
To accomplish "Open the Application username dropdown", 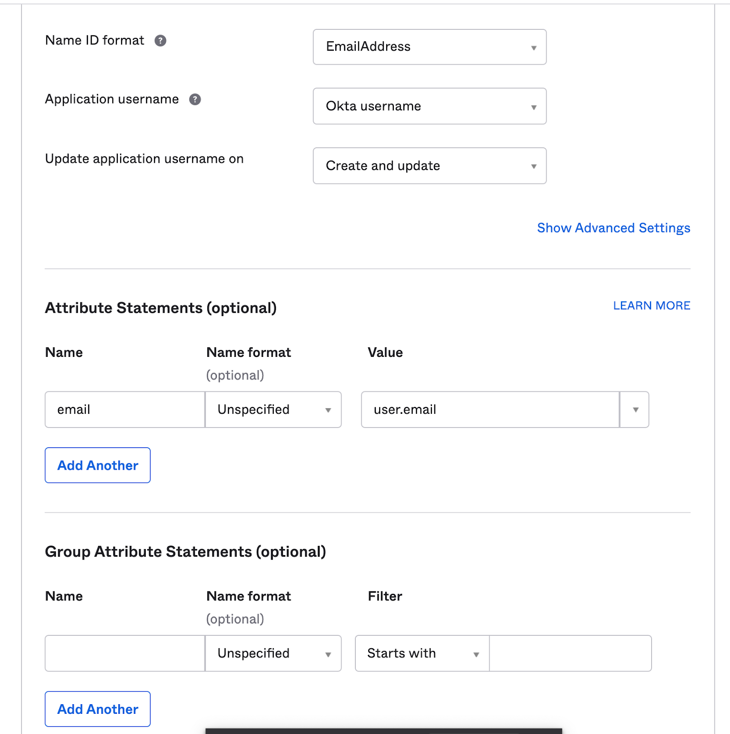I will (429, 106).
